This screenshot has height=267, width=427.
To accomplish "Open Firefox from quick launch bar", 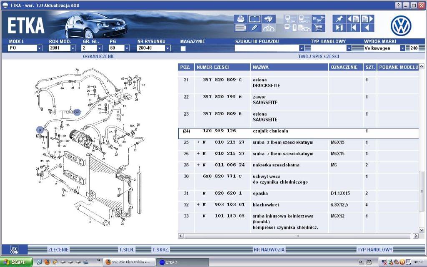I will [47, 262].
